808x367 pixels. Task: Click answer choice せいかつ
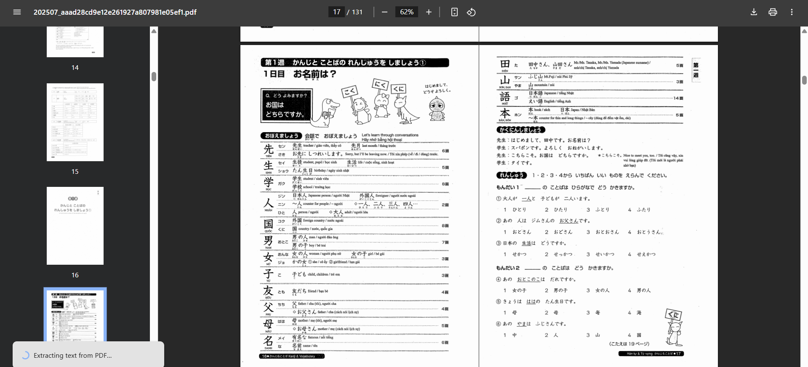point(605,254)
